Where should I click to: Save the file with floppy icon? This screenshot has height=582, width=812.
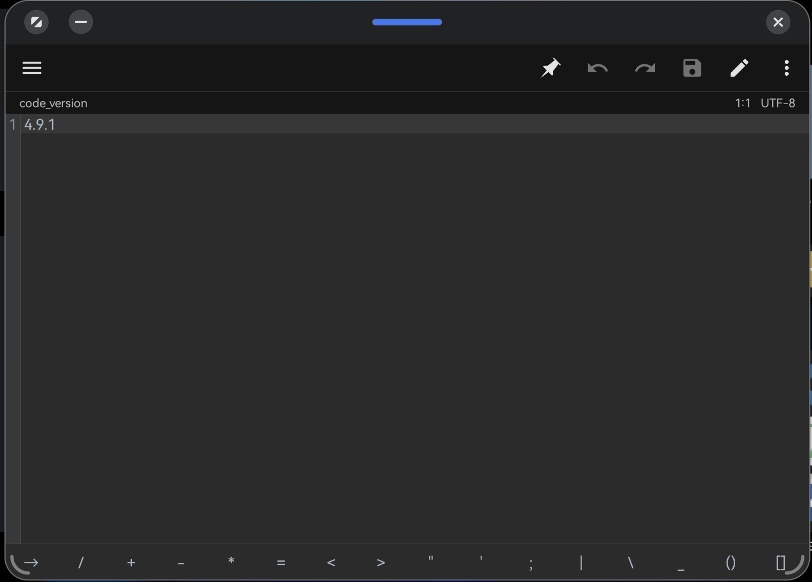(x=692, y=68)
